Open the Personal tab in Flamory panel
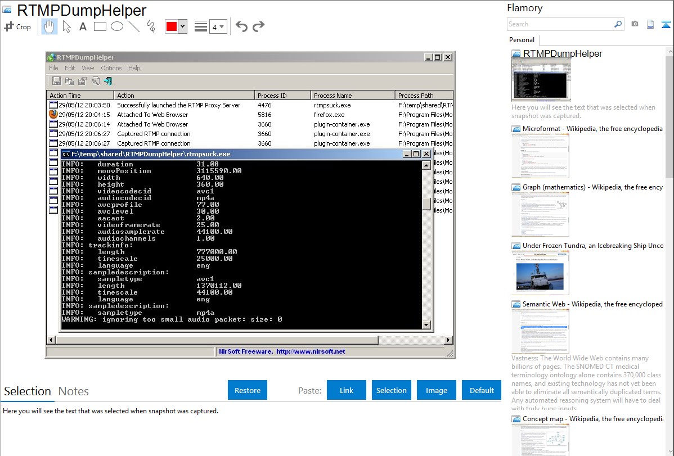 tap(522, 40)
